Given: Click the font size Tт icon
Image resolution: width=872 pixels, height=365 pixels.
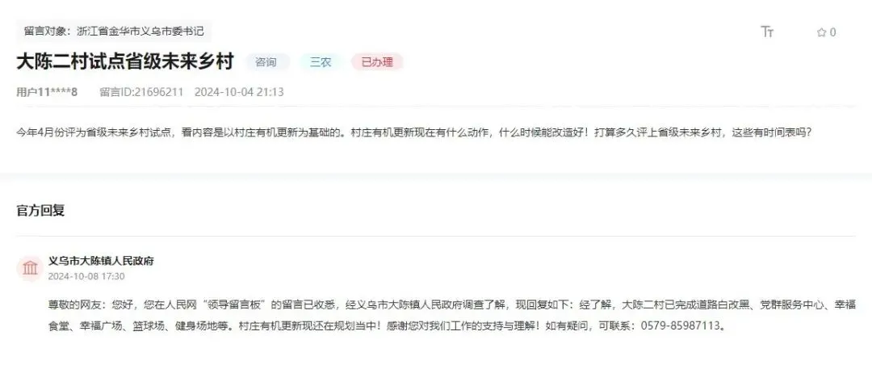Looking at the screenshot, I should 768,31.
